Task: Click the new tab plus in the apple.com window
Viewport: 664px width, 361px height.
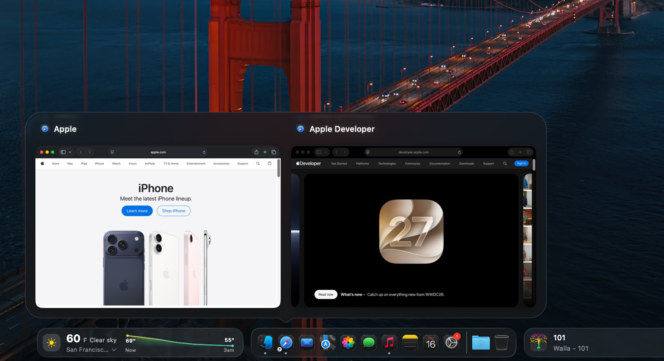Action: coord(265,152)
